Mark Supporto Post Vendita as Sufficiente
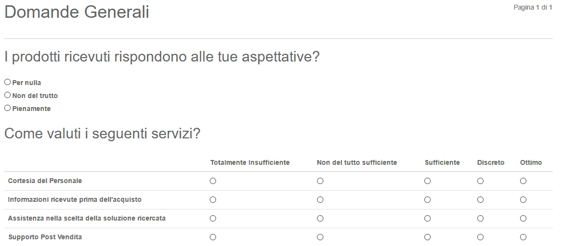 click(428, 237)
